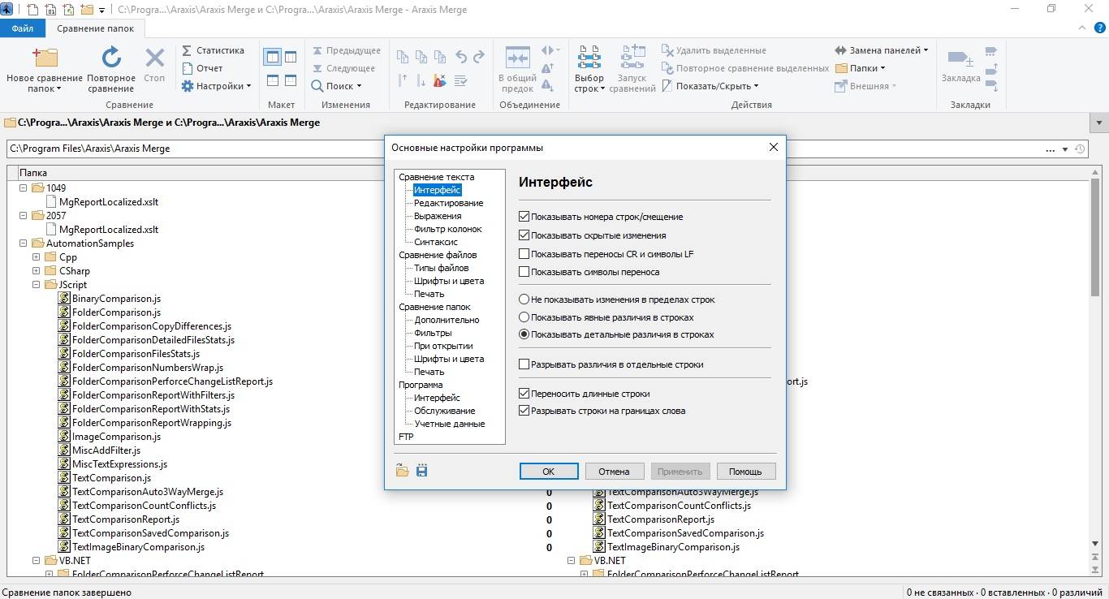Select the three-pane horizontal layout icon

coord(291,80)
